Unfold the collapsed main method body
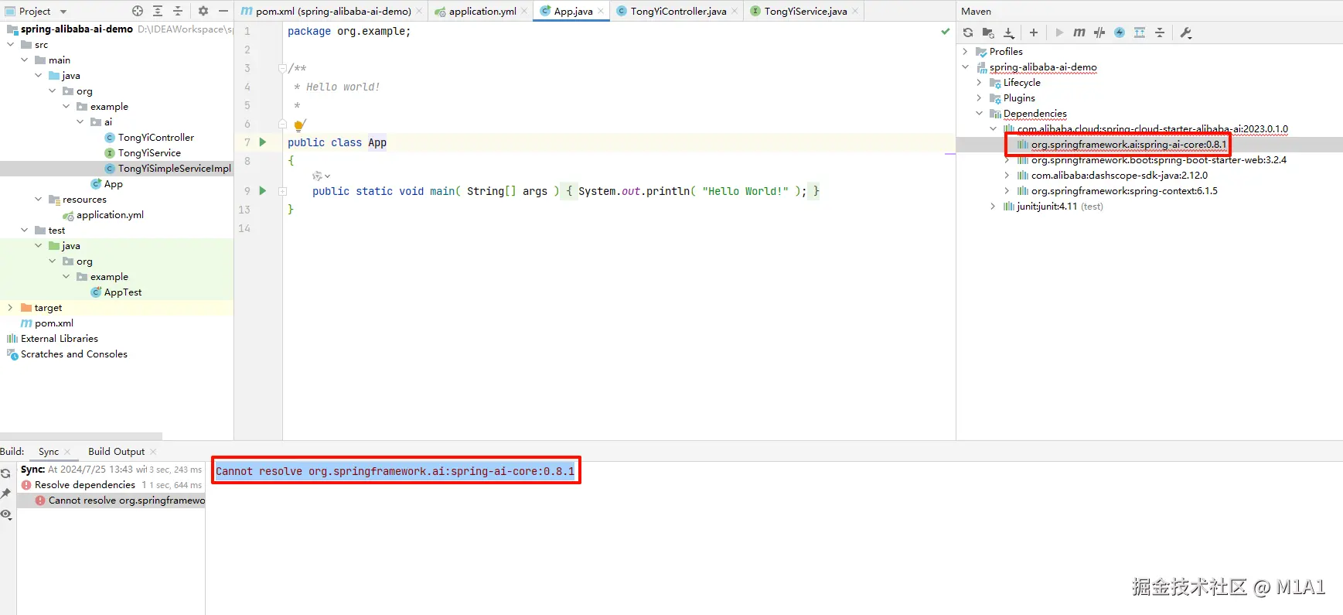 283,191
